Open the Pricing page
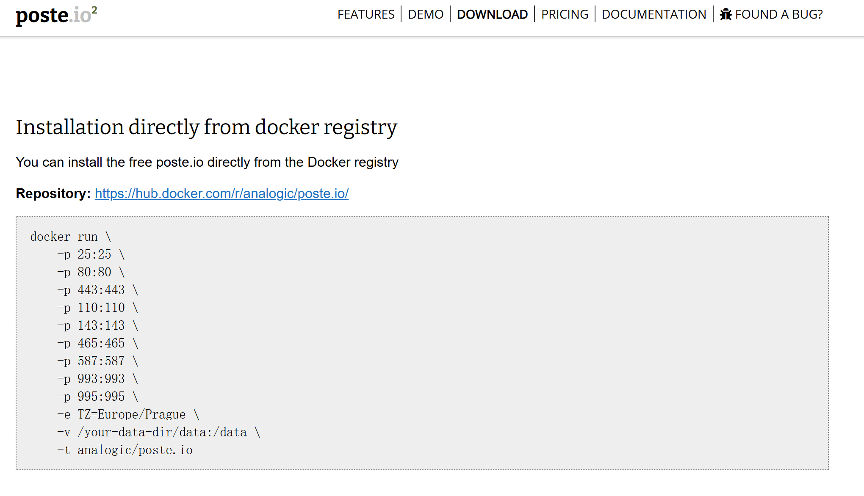This screenshot has width=864, height=496. 565,14
